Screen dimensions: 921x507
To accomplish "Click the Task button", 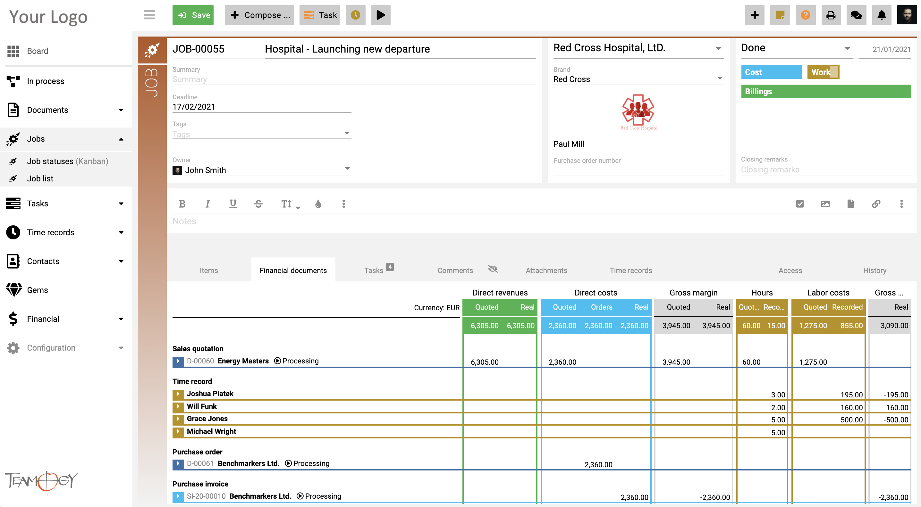I will (320, 15).
